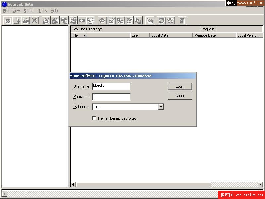Click the get latest version toolbar icon
This screenshot has height=199, width=265.
tap(46, 21)
